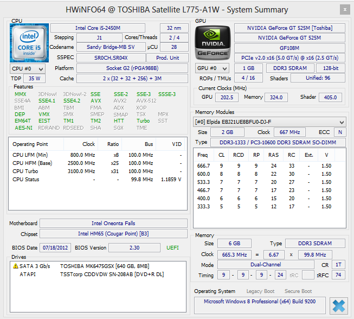Screen dimensions: 354x319
Task: Click the tRFC value 74
Action: pyautogui.click(x=338, y=275)
